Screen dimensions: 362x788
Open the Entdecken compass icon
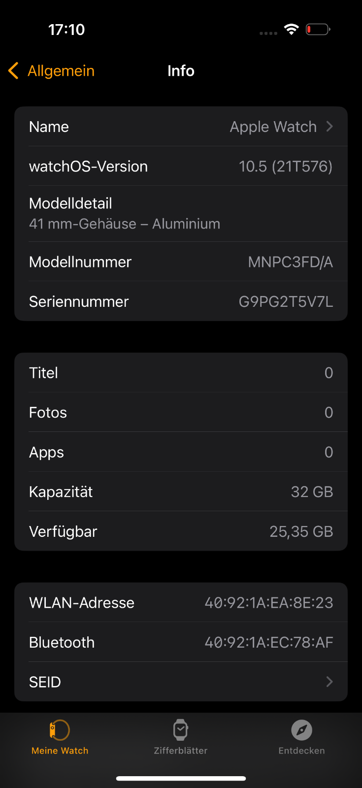click(301, 730)
